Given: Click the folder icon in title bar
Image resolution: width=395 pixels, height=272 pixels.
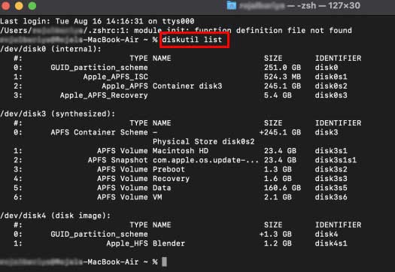Looking at the screenshot, I should (x=232, y=5).
